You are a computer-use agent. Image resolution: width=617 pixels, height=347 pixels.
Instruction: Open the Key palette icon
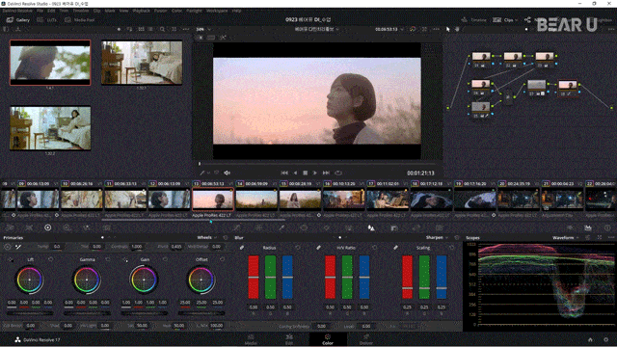394,227
